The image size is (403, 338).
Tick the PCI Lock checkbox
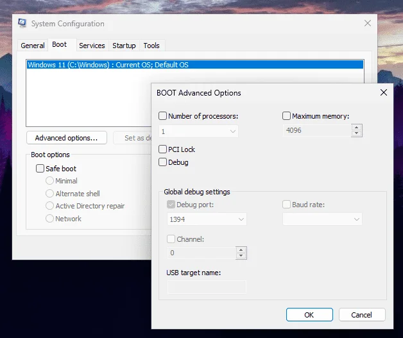(x=163, y=149)
